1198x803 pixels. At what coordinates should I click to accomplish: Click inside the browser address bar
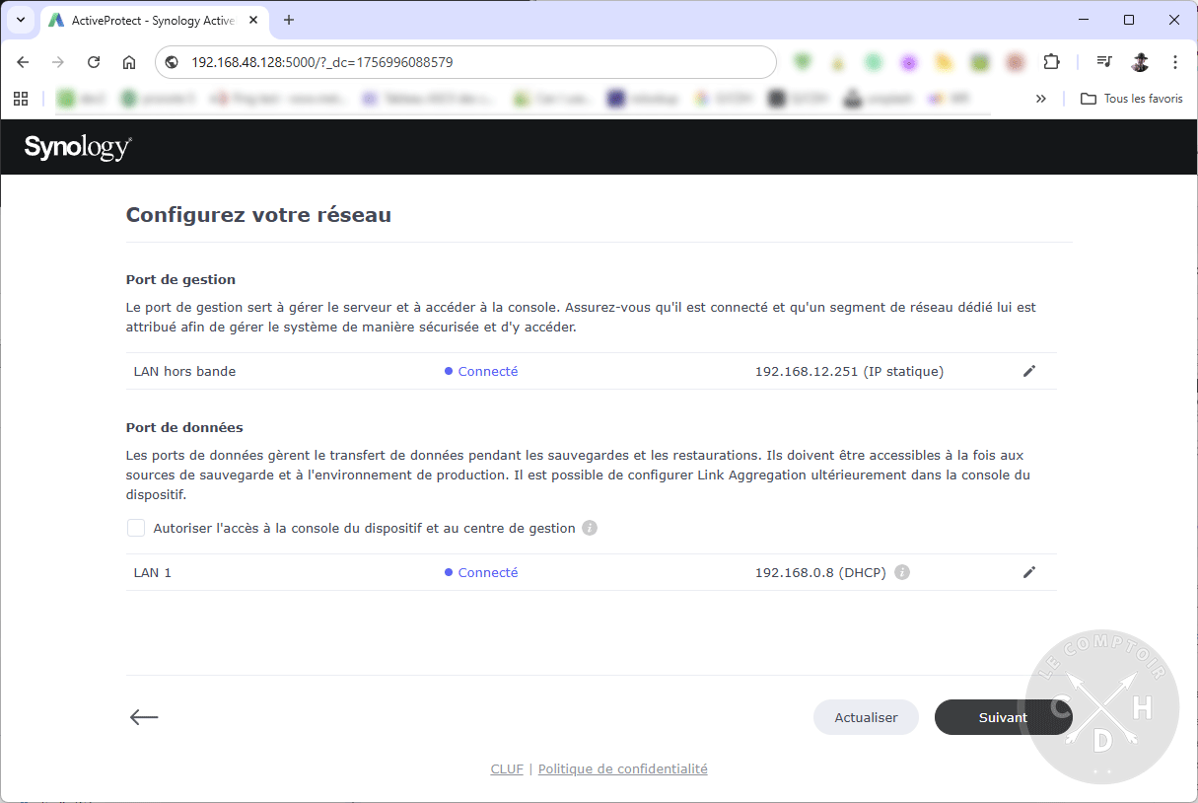pos(463,61)
